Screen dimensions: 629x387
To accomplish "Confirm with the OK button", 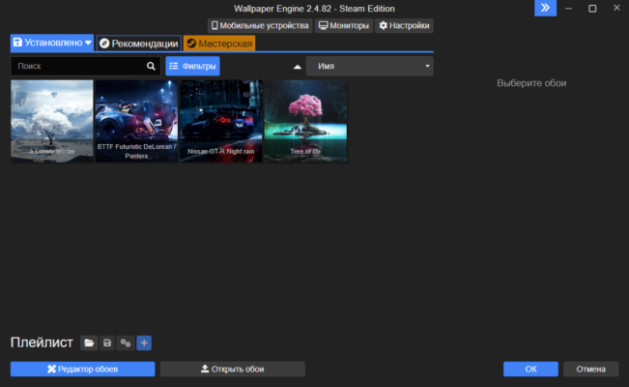I will [530, 369].
